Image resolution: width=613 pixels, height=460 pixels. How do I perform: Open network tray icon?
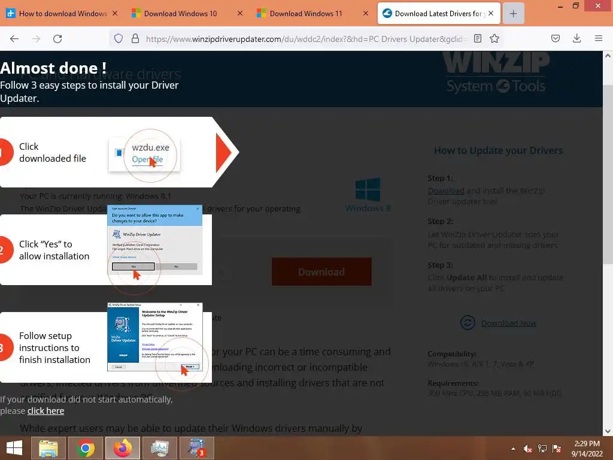pos(542,449)
